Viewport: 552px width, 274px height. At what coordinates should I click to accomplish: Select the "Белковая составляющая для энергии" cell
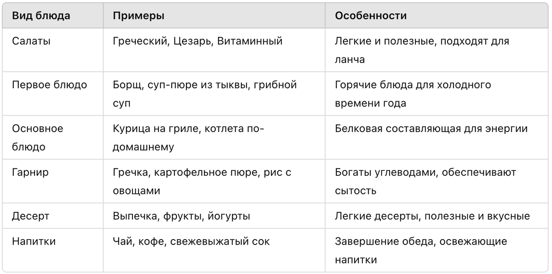[x=437, y=137]
